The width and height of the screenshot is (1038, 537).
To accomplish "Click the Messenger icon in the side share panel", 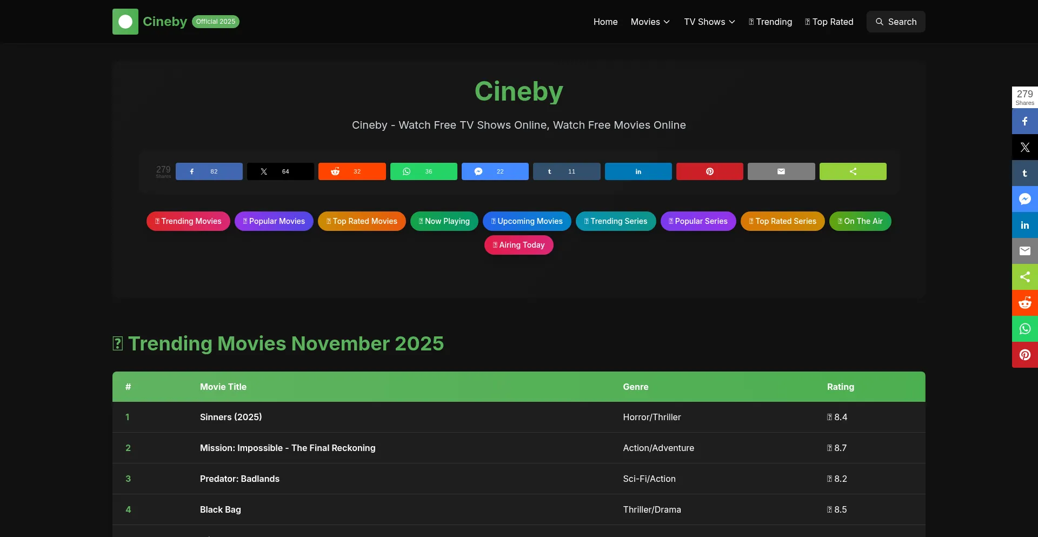I will pyautogui.click(x=1025, y=199).
